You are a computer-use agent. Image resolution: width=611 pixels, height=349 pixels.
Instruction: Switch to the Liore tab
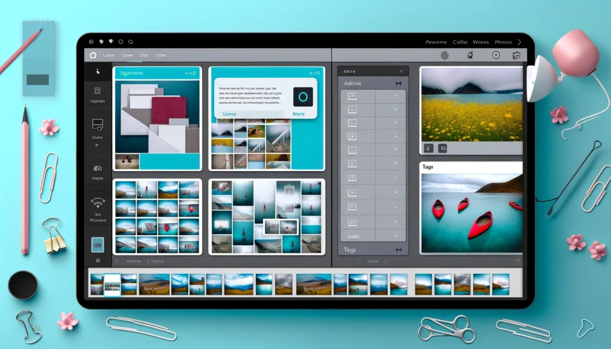pos(109,55)
